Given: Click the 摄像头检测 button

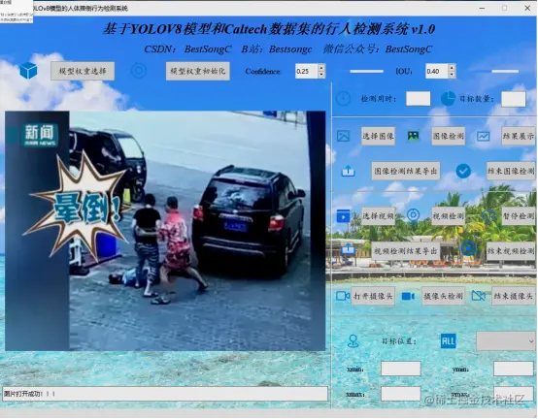Looking at the screenshot, I should point(443,296).
